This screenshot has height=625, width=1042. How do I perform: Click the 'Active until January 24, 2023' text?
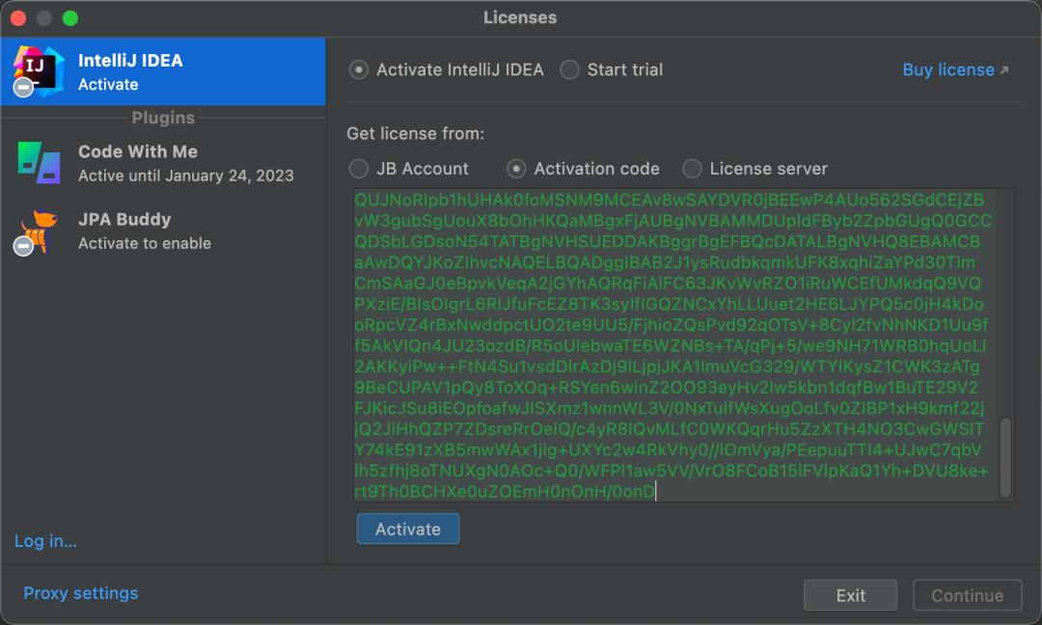[x=186, y=176]
